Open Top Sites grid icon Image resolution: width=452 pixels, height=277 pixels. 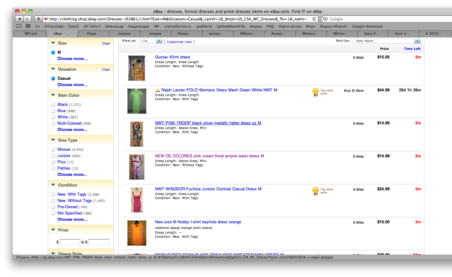pyautogui.click(x=28, y=26)
